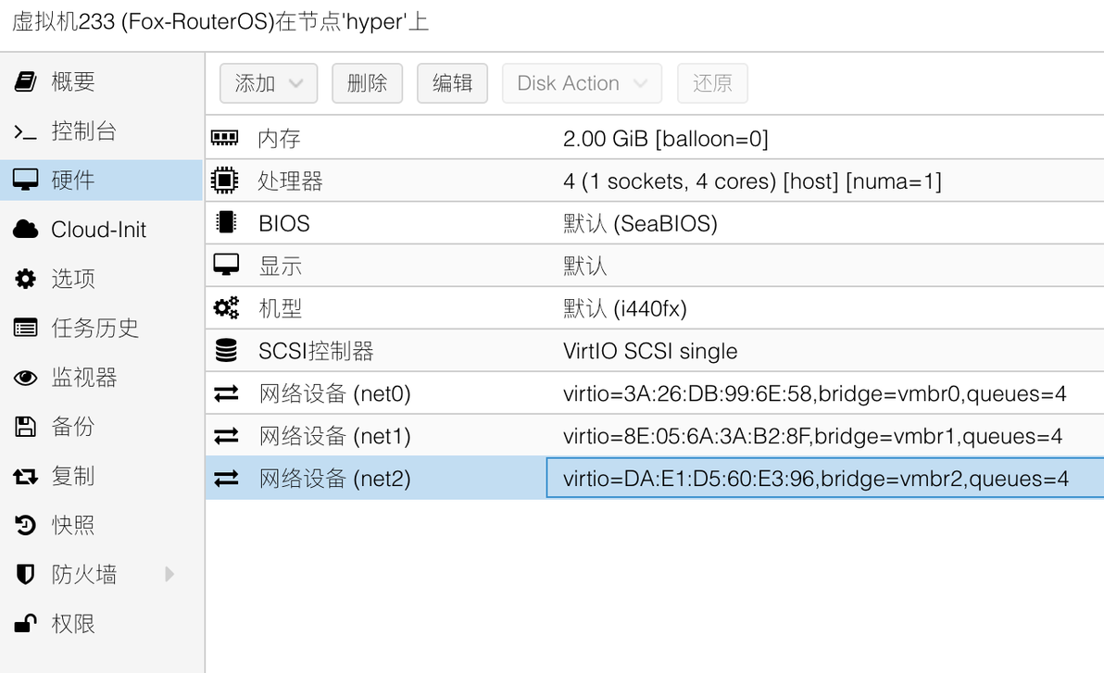Open the 添加 dropdown menu
The image size is (1104, 673).
[269, 83]
